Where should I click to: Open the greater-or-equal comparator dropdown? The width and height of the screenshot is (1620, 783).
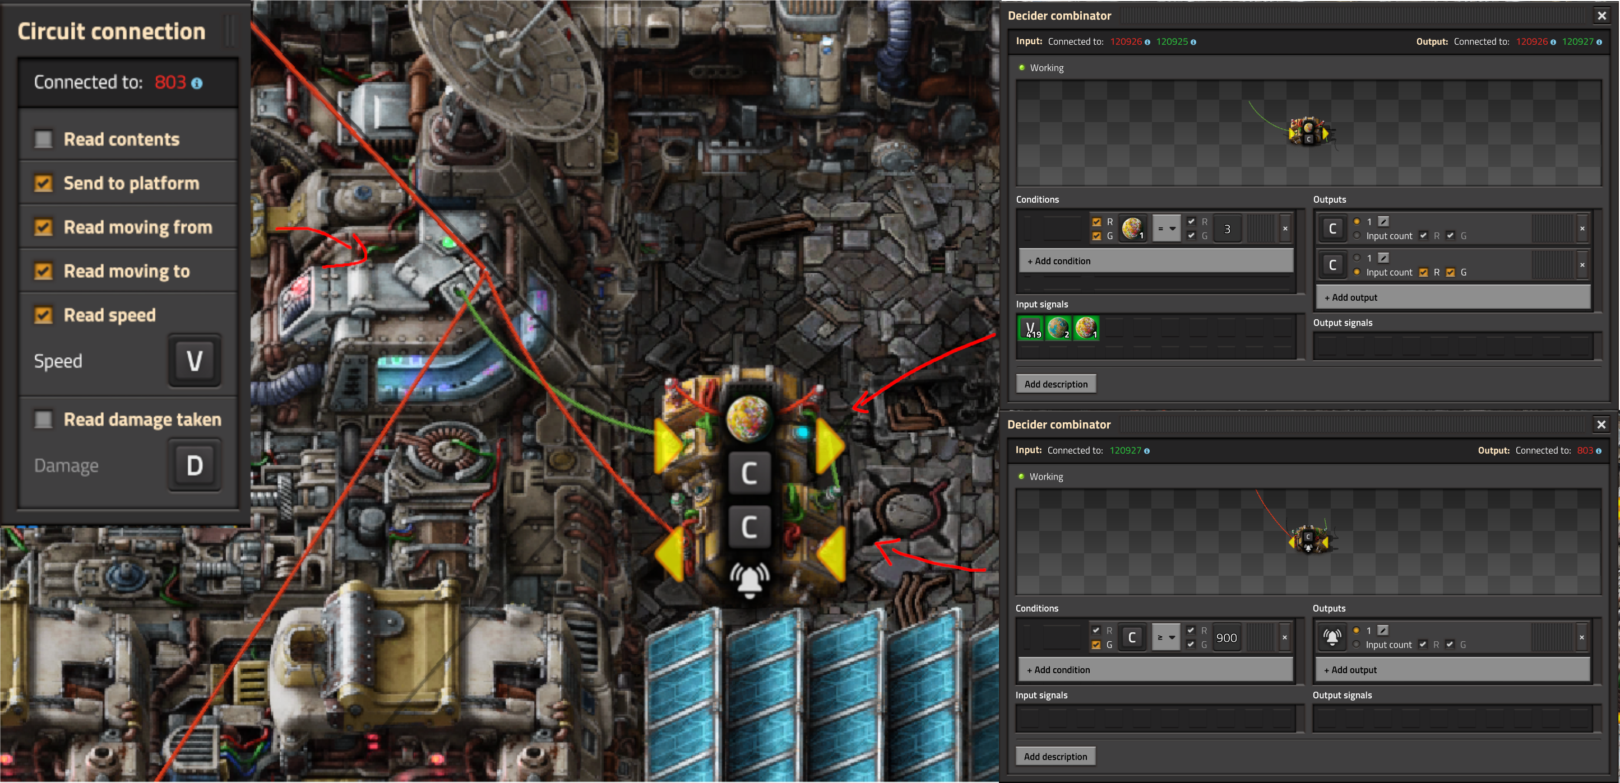pos(1165,637)
